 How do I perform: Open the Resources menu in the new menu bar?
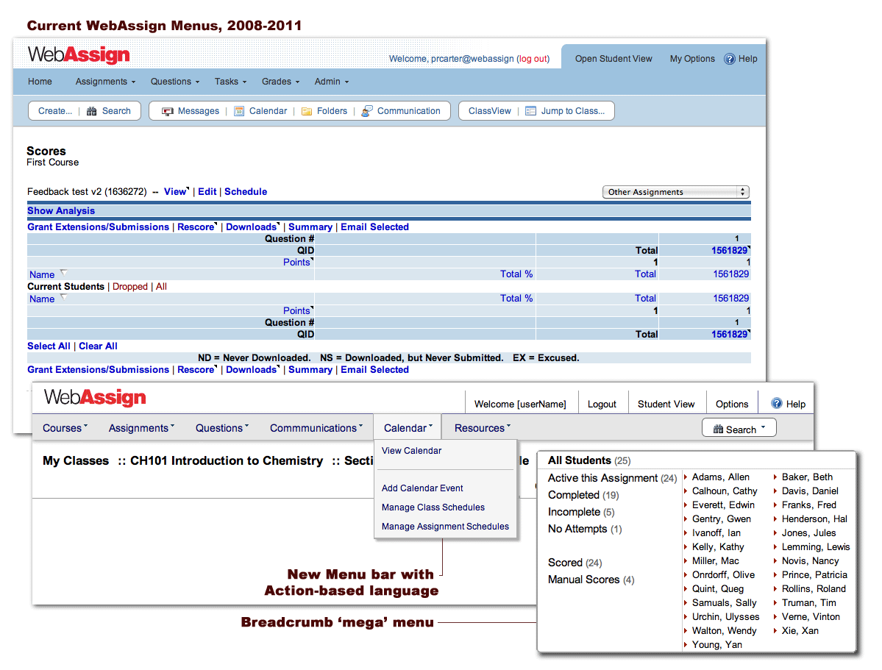[483, 428]
